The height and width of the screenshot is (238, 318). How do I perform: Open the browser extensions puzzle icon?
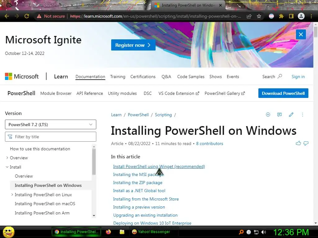click(281, 16)
